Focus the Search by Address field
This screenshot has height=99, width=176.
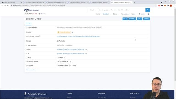tap(122, 10)
